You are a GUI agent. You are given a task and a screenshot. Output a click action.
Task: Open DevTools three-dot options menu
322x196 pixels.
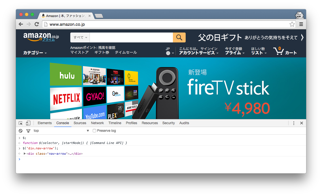click(294, 123)
